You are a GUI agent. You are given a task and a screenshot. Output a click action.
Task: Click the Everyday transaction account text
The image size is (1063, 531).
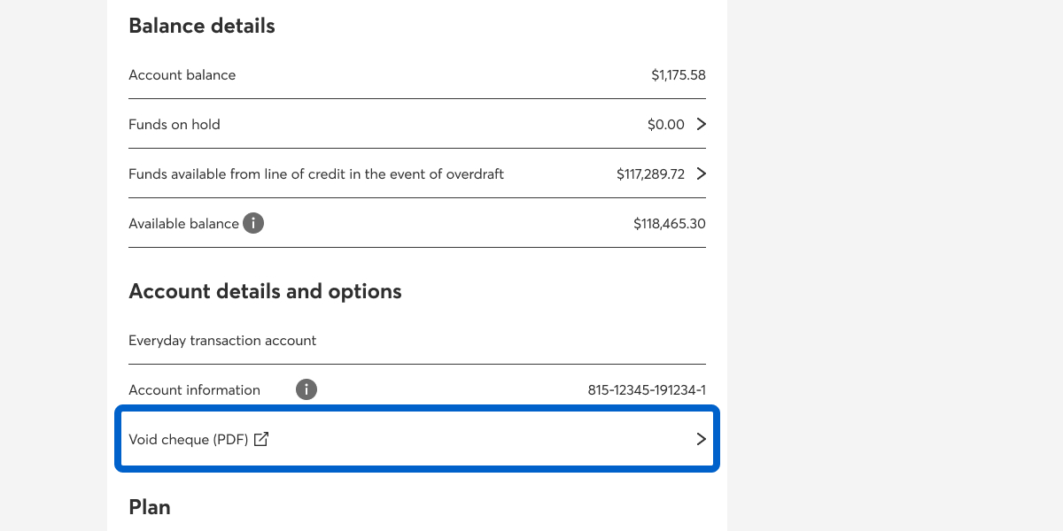click(x=222, y=341)
